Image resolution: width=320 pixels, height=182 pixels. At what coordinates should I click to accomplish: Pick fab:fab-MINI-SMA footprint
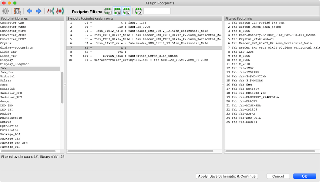pos(272,105)
